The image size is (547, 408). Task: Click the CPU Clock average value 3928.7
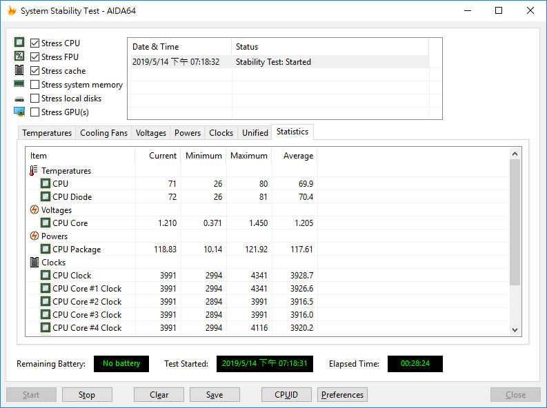point(301,276)
